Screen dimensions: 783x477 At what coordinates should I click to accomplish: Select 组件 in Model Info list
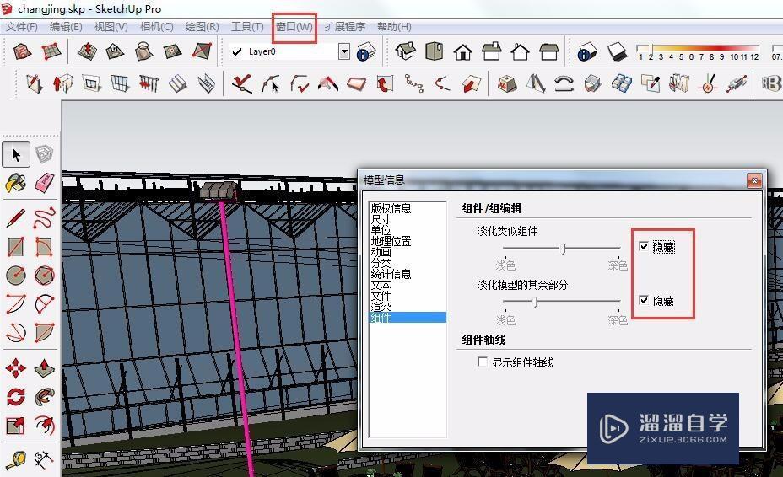point(408,318)
